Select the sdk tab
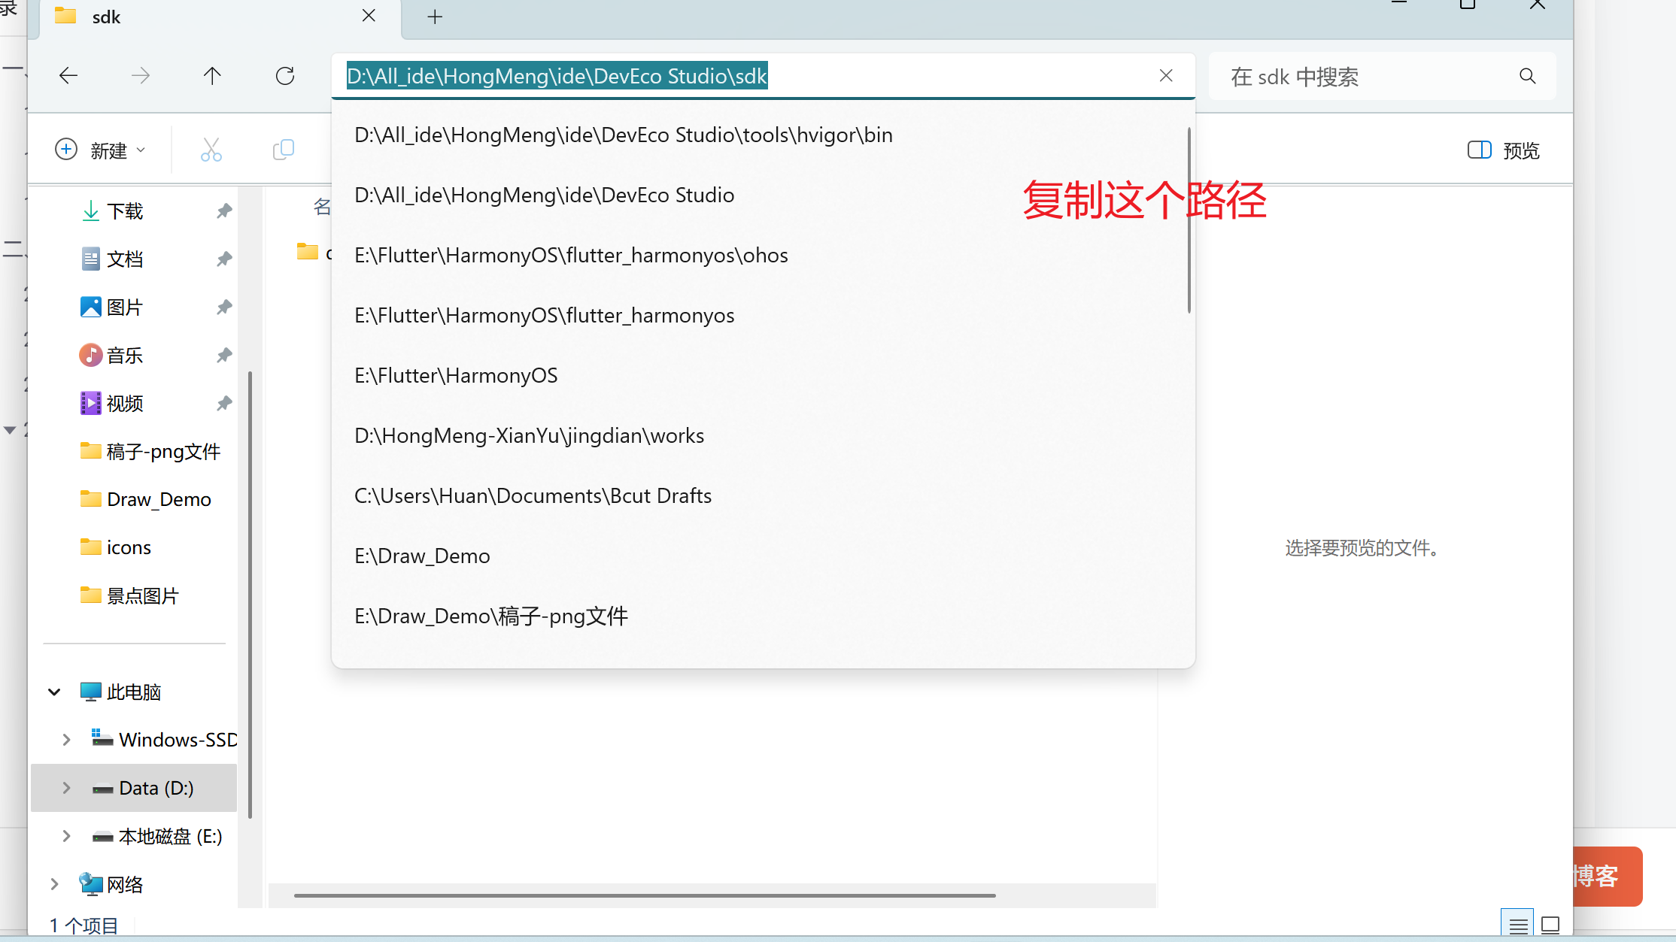The image size is (1676, 942). (x=106, y=17)
